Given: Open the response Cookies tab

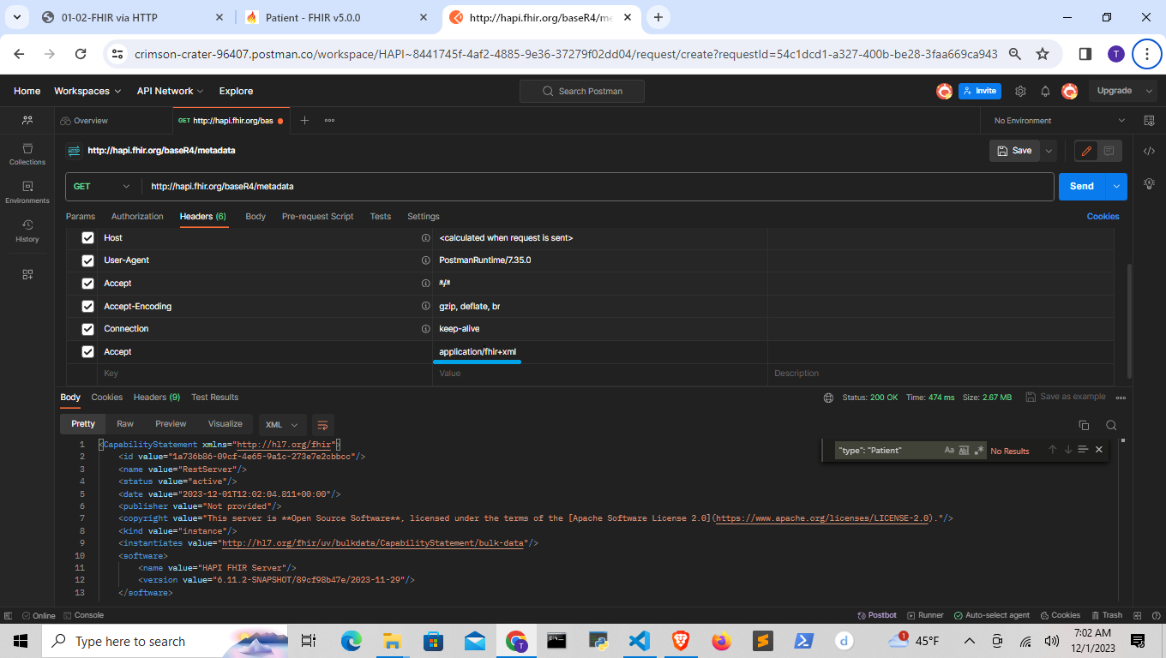Looking at the screenshot, I should pos(107,398).
